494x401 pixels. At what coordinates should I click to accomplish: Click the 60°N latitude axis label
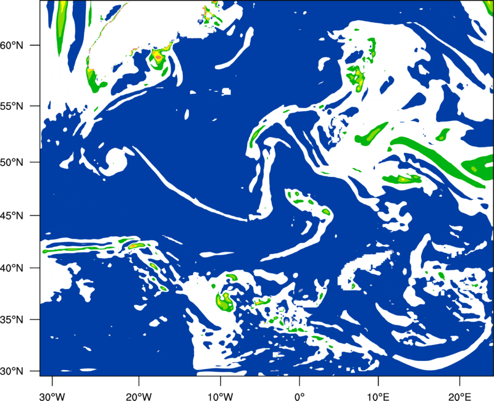[x=12, y=45]
